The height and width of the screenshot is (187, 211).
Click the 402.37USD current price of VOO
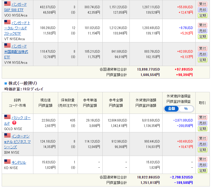pos(48,7)
